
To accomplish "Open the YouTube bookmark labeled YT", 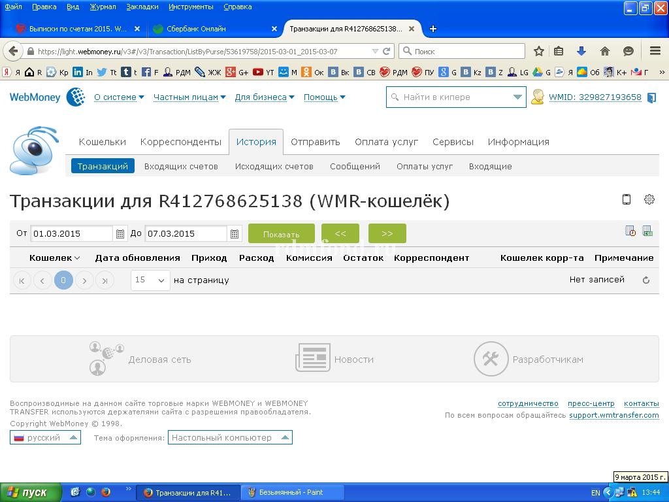I will click(263, 72).
